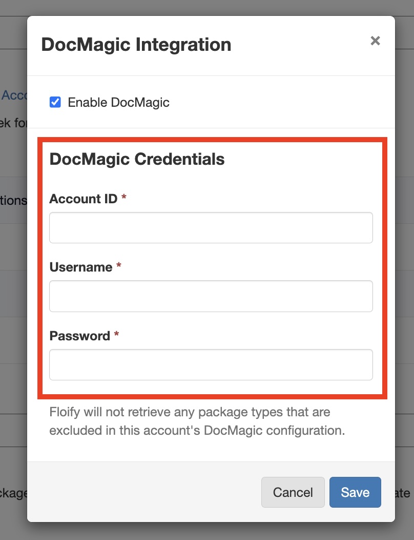The height and width of the screenshot is (540, 414).
Task: Click inside the Account ID field
Action: click(x=211, y=227)
